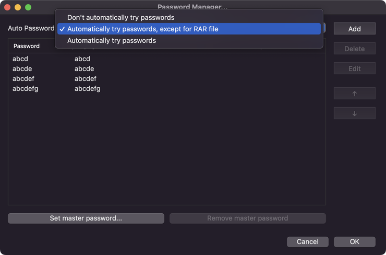Click the Add password button

(354, 29)
